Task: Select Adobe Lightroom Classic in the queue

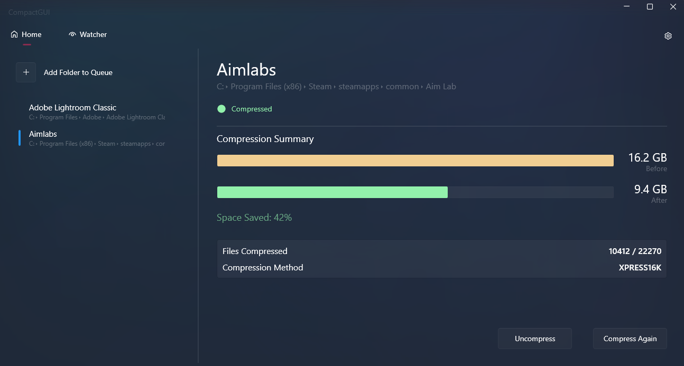Action: pyautogui.click(x=97, y=112)
